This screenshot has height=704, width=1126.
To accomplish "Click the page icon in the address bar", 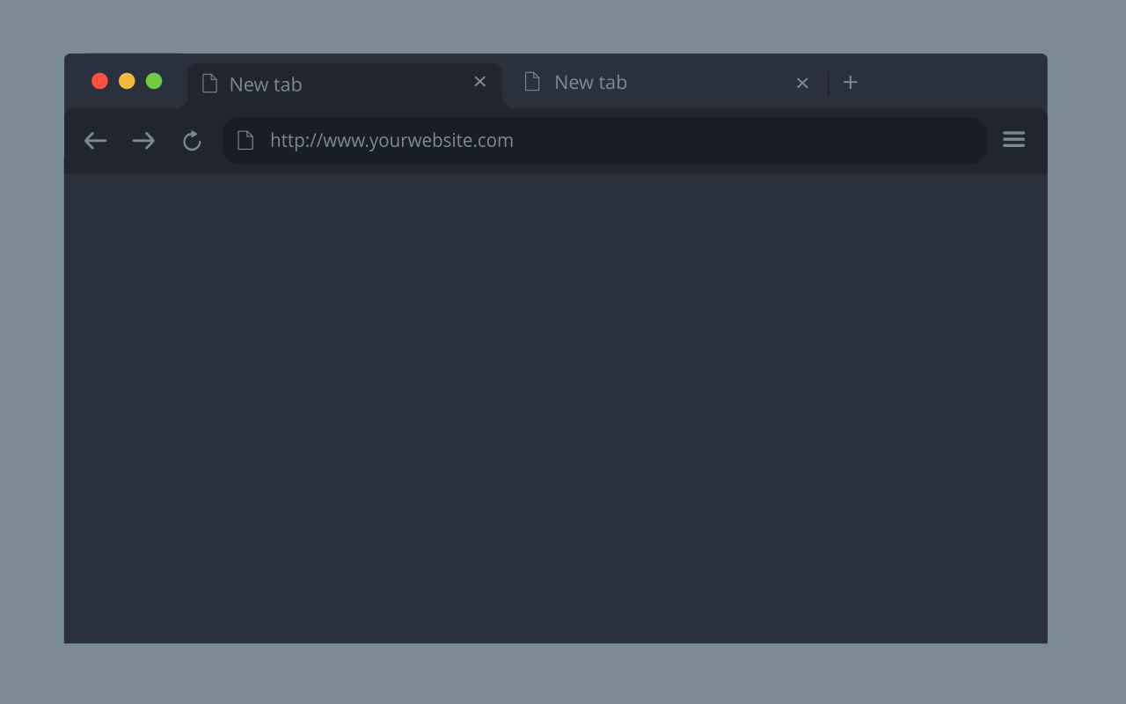I will pos(246,140).
